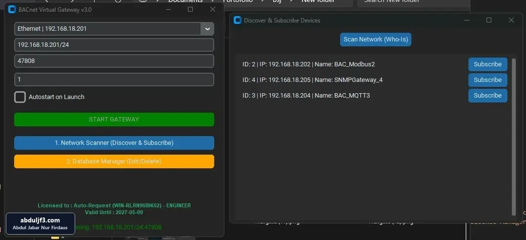The image size is (526, 240).
Task: Open Network Scanner (Discover & Subscribe)
Action: point(114,143)
